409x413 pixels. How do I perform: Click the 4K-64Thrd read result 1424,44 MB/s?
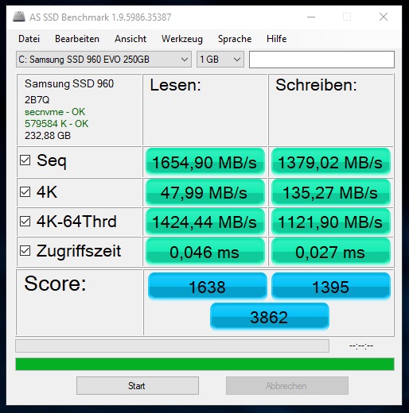tap(205, 222)
